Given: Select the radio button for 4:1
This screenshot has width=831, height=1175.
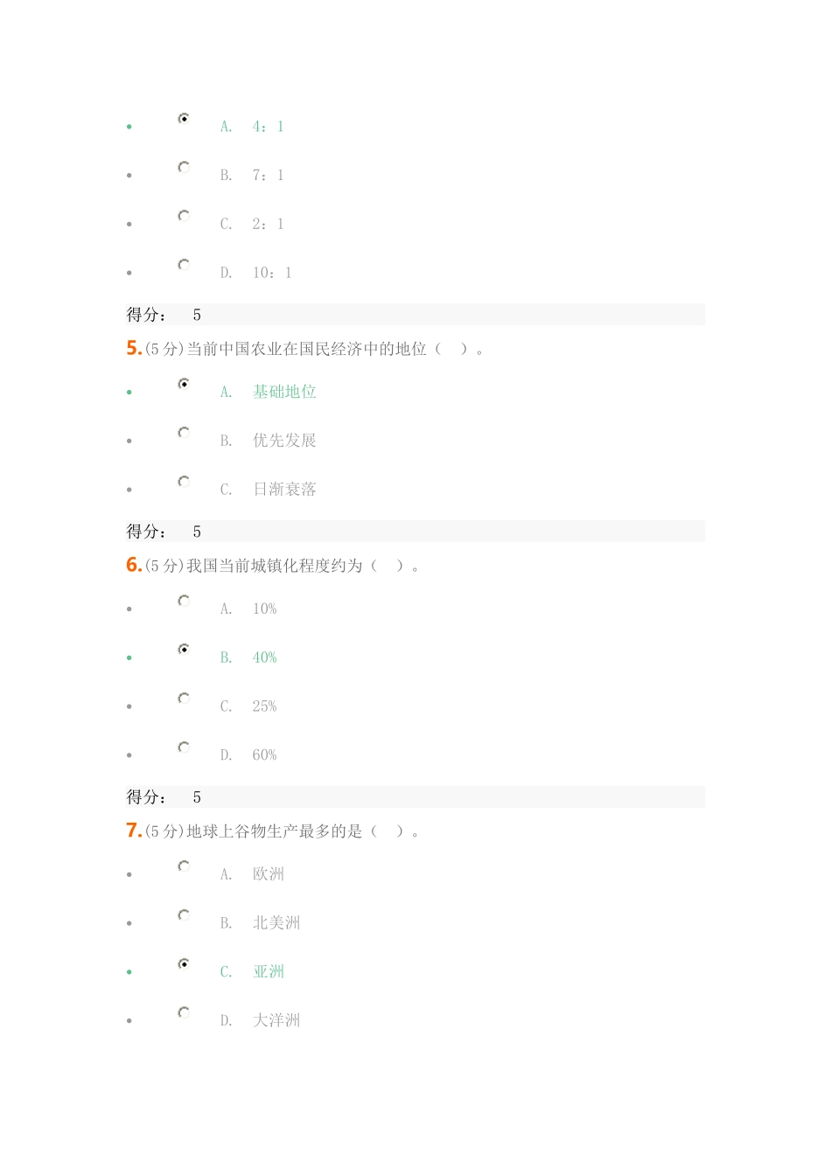Looking at the screenshot, I should (184, 118).
